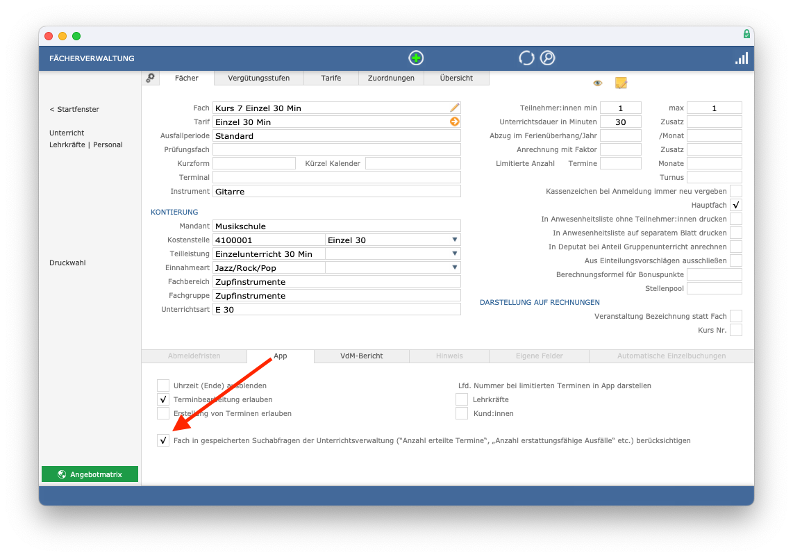The height and width of the screenshot is (557, 793).
Task: Toggle the Hauptfach checkbox
Action: click(736, 205)
